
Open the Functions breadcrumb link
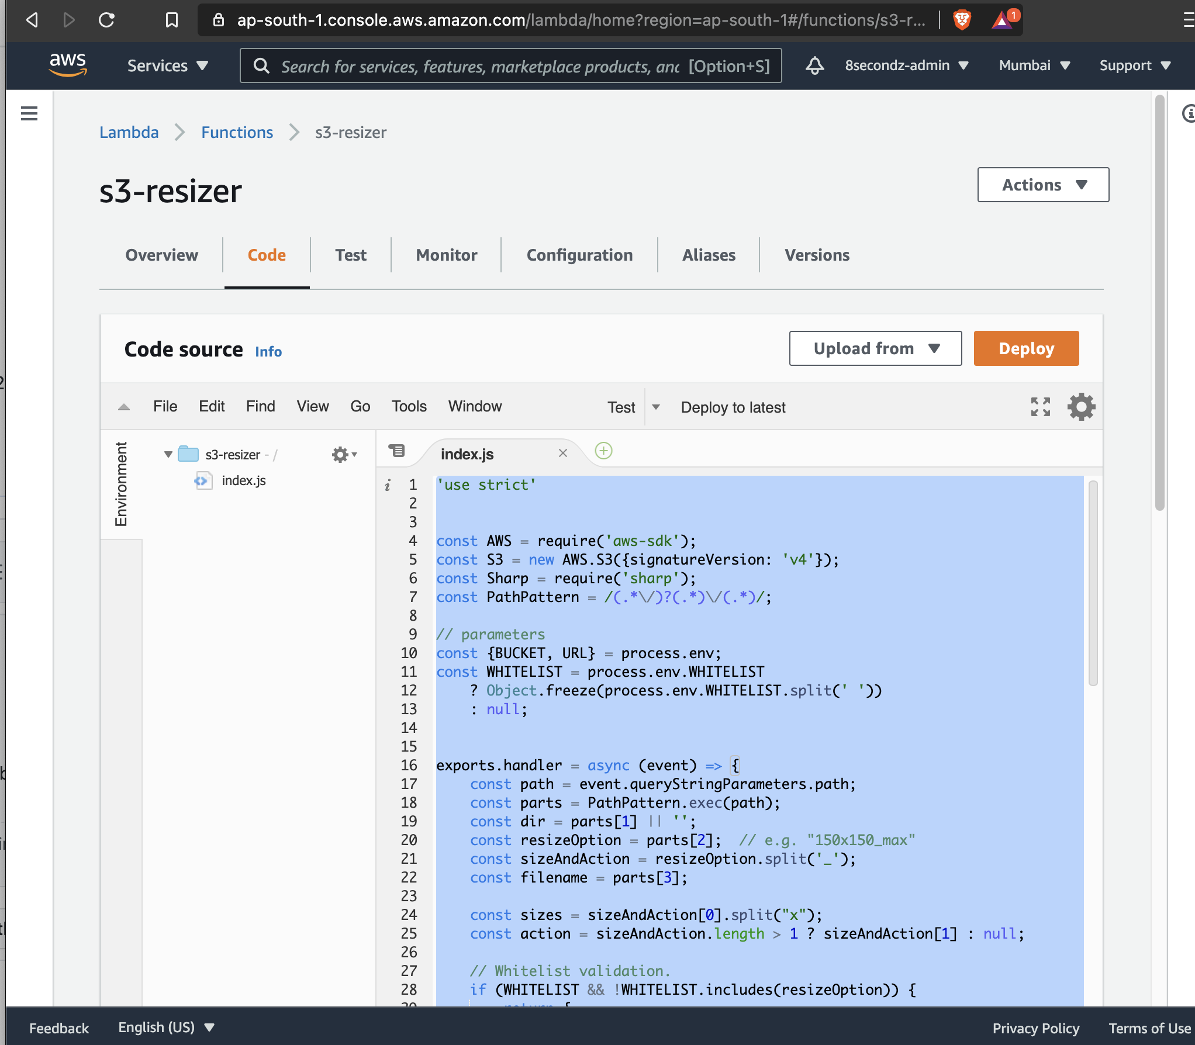click(x=237, y=132)
